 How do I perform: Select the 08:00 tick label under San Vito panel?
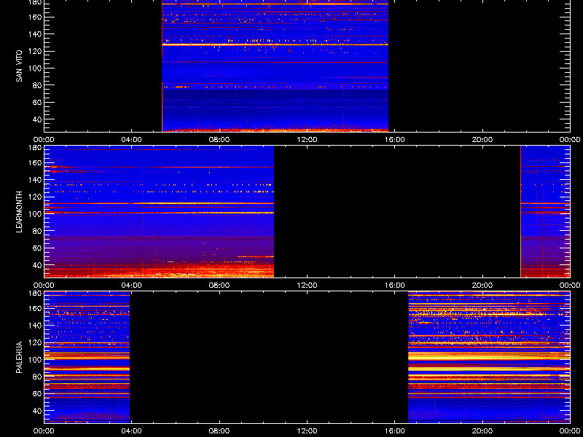(219, 140)
